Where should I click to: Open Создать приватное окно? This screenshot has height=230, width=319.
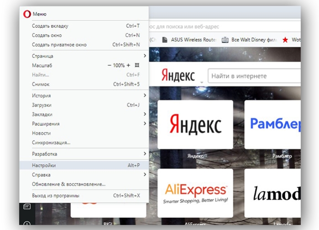84,45
